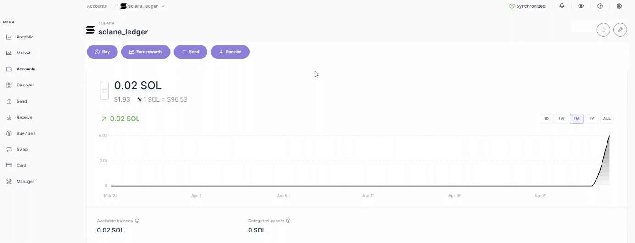
Task: Select the 1Y time range
Action: pyautogui.click(x=591, y=119)
